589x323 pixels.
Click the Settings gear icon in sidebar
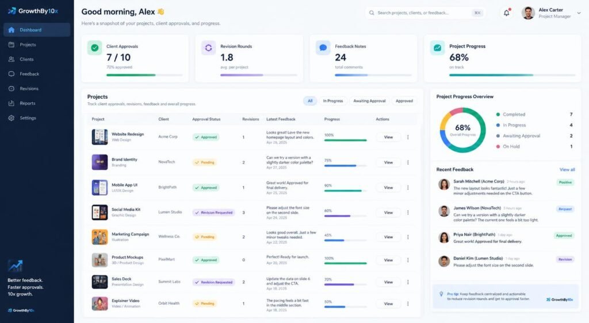pos(12,118)
